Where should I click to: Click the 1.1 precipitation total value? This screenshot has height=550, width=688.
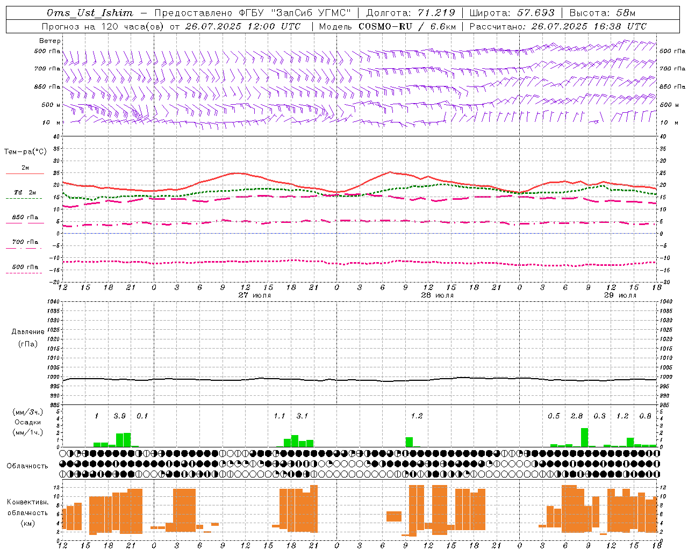coord(279,416)
